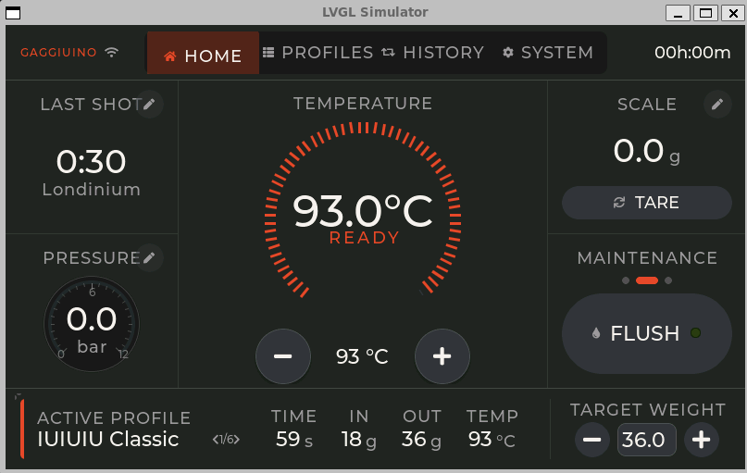Click the 1/6 profile selector arrows

226,439
